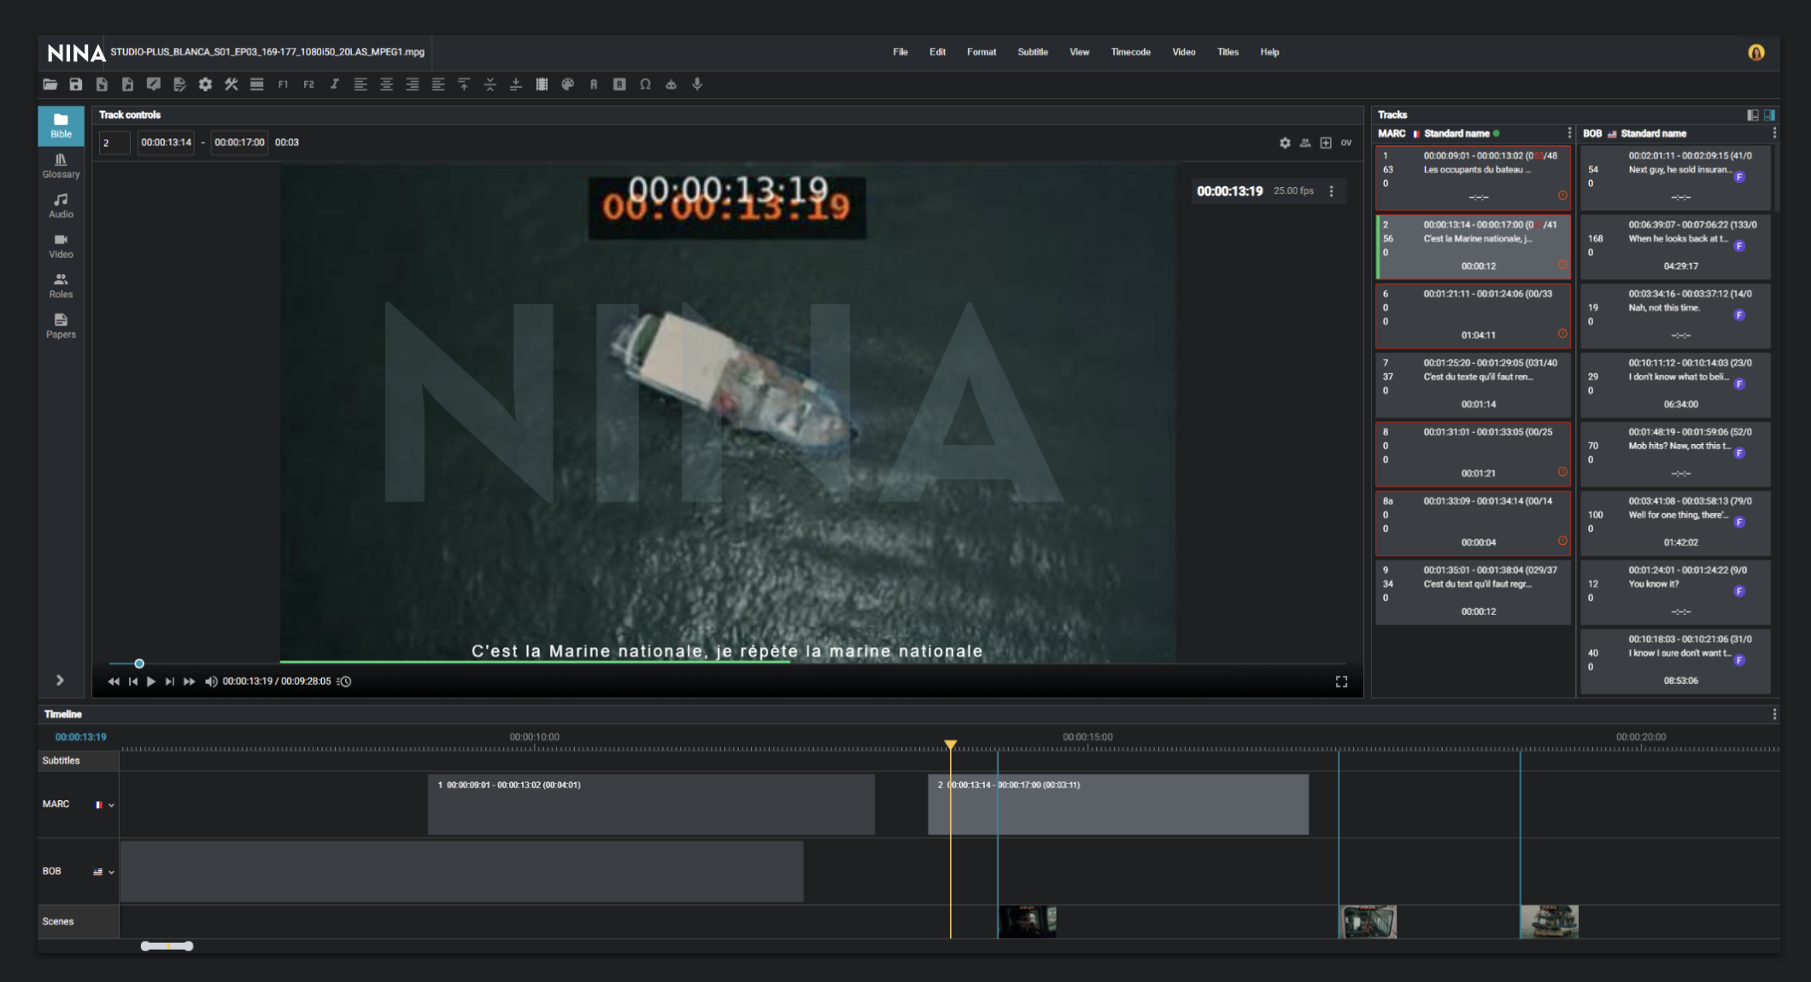The image size is (1811, 982).
Task: Open the Timecode menu
Action: pyautogui.click(x=1130, y=52)
